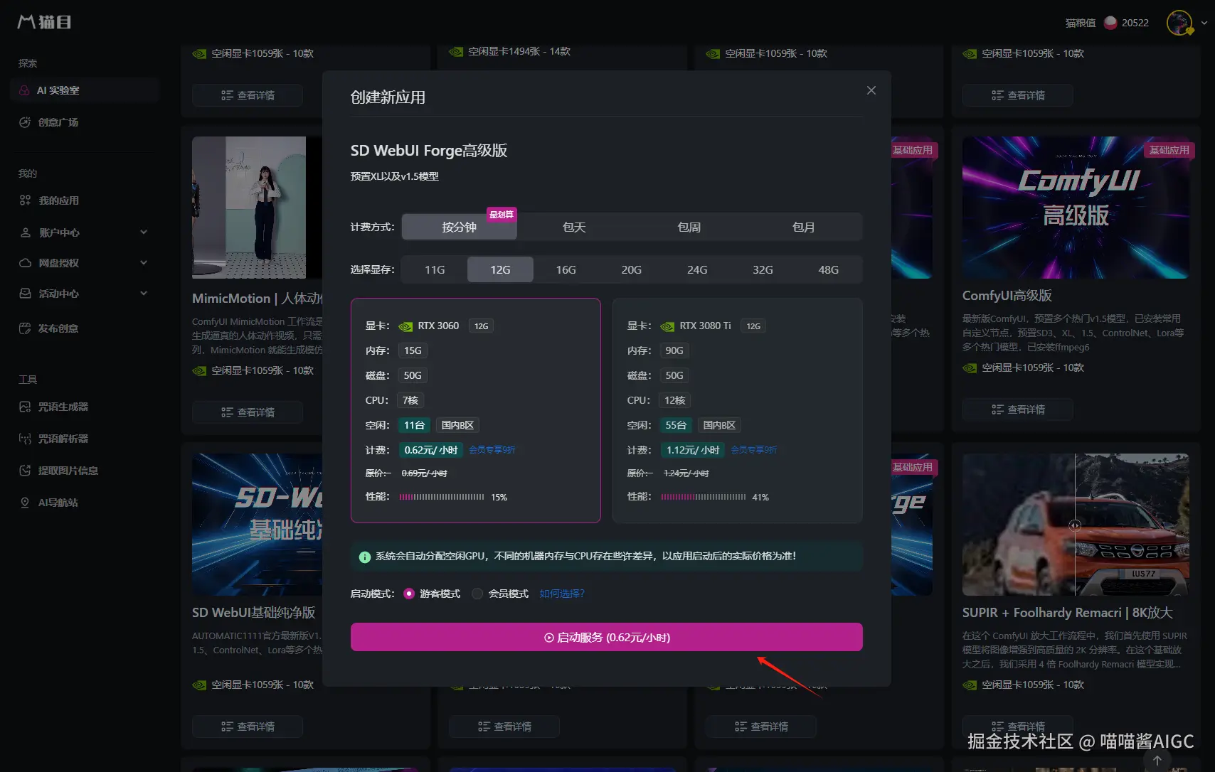Open the 咒语生成器 tool icon
Screen dimensions: 1215x772
(x=25, y=407)
